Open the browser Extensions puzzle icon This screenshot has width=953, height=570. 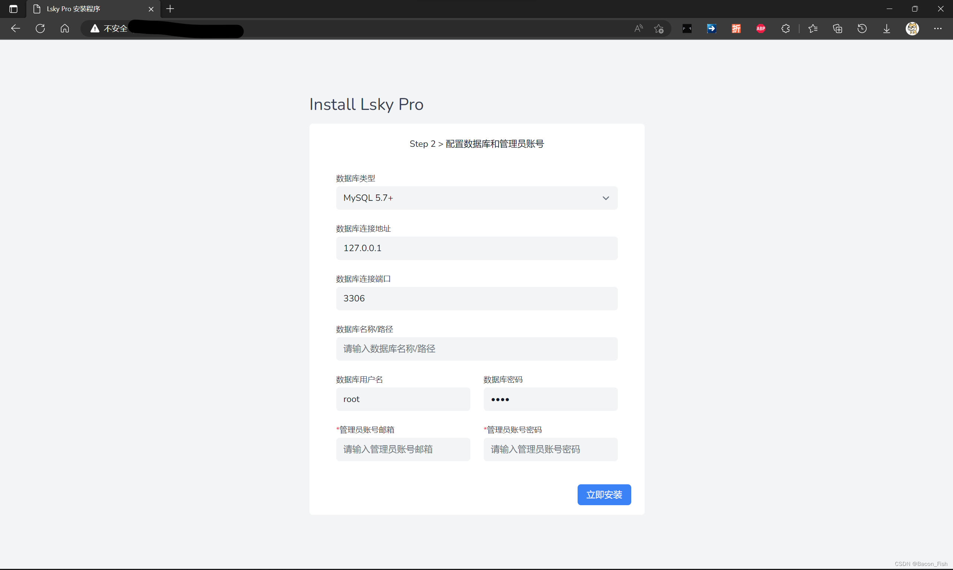pyautogui.click(x=785, y=28)
